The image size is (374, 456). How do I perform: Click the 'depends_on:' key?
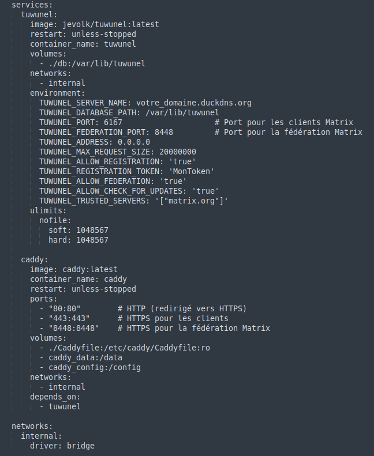[x=55, y=397]
